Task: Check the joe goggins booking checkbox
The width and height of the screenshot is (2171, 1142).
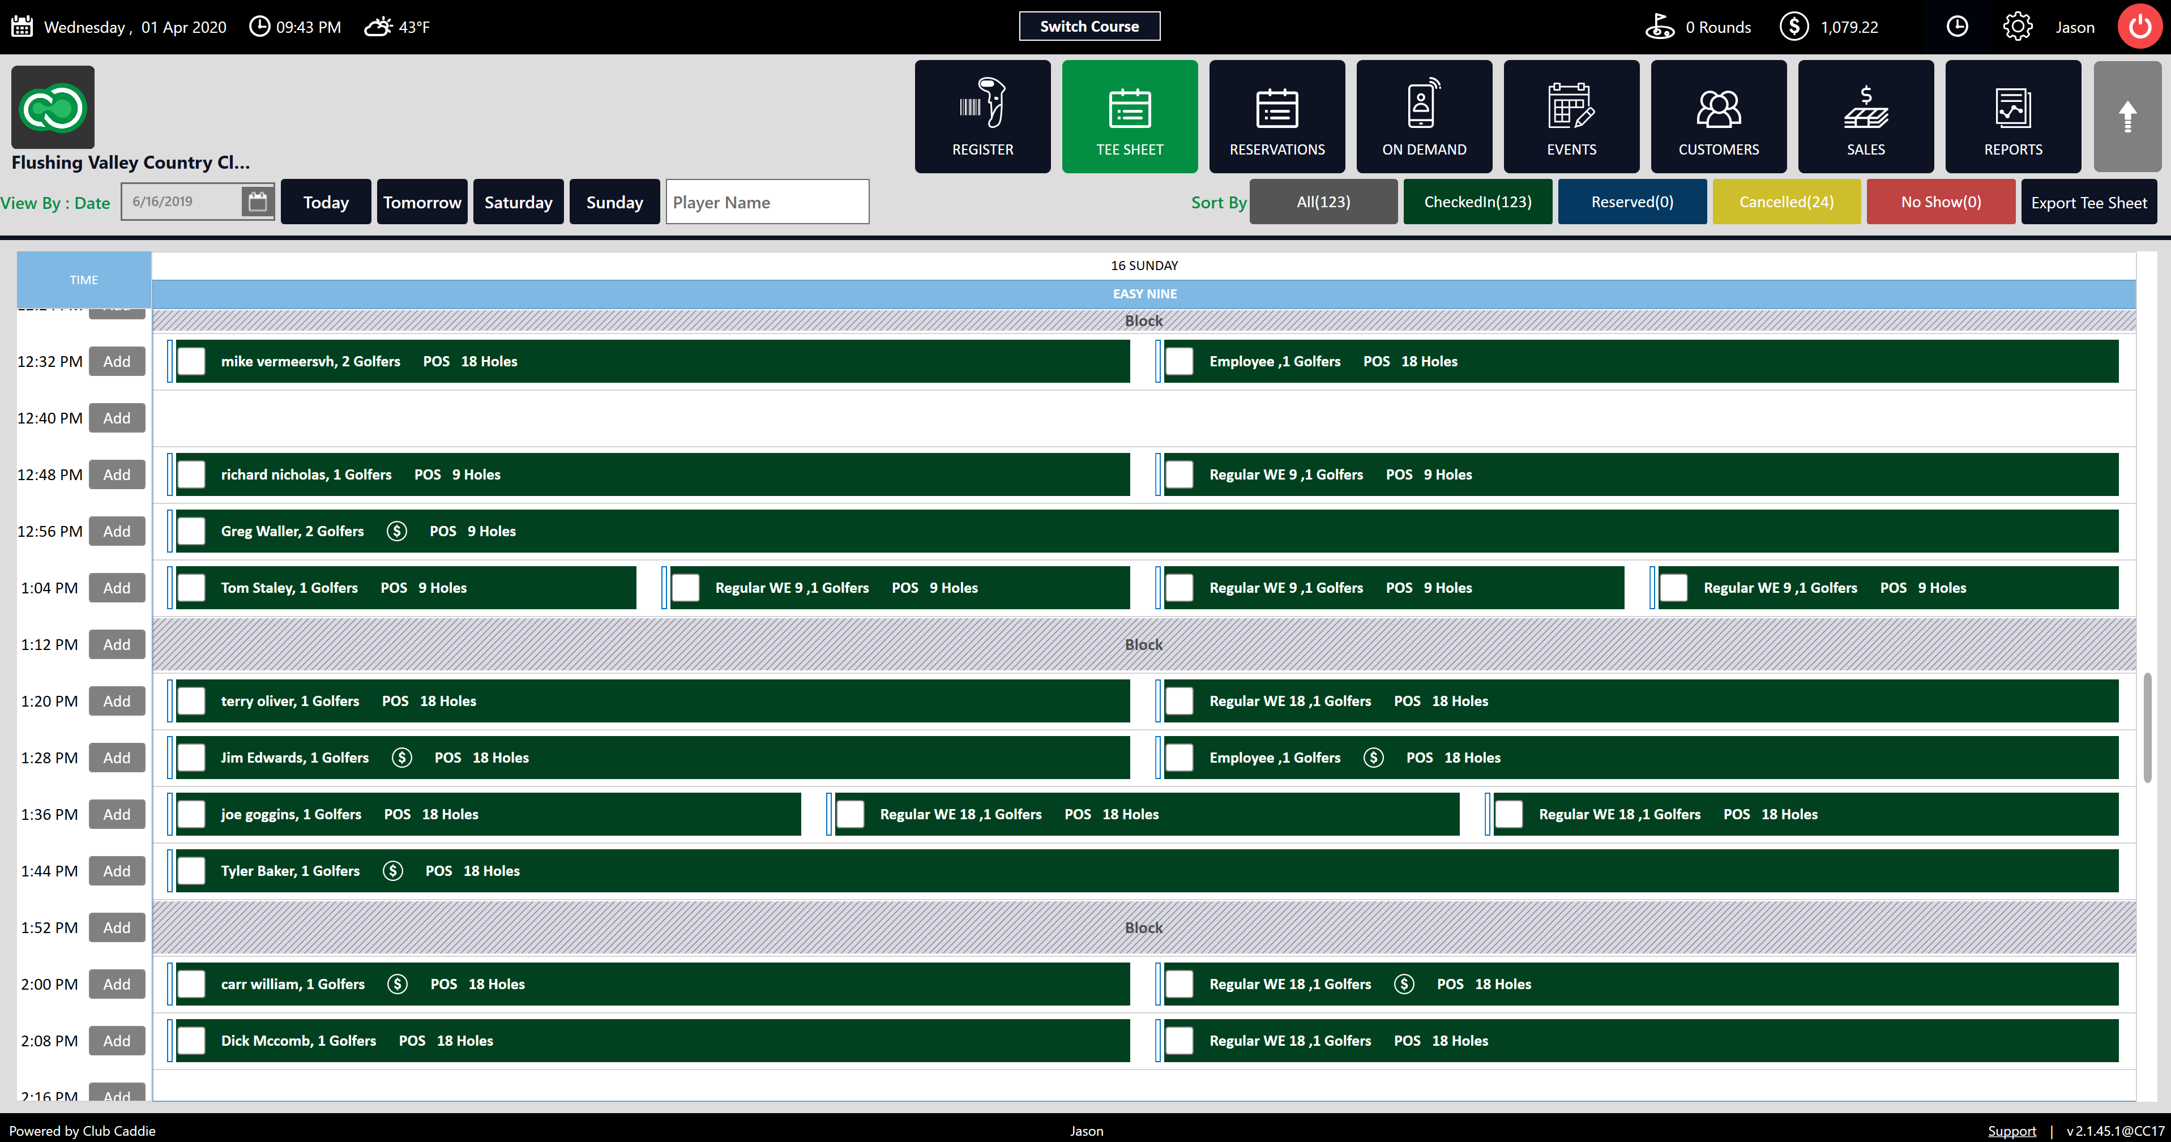Action: (191, 814)
